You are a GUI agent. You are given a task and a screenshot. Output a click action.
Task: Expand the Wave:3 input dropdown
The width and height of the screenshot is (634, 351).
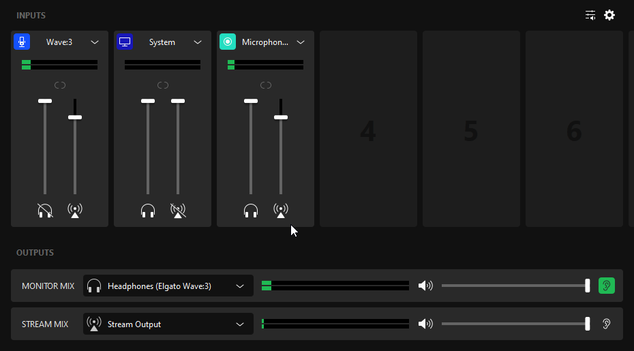pyautogui.click(x=95, y=42)
